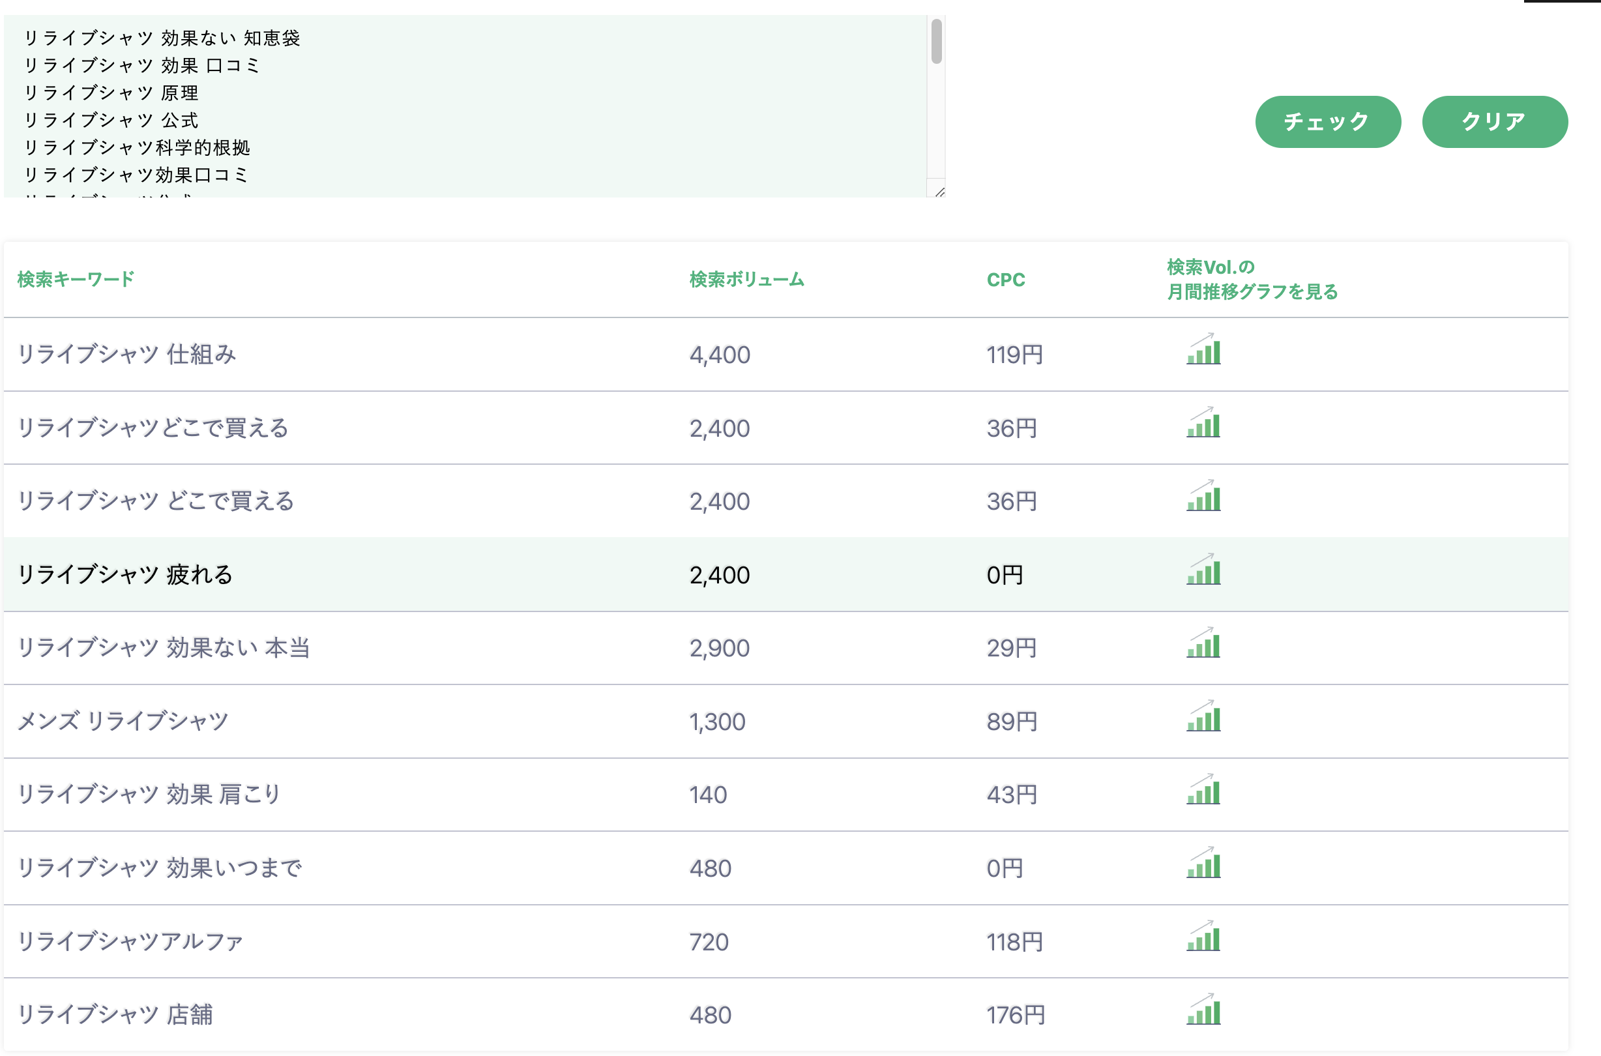The height and width of the screenshot is (1056, 1601).
Task: Click the textarea resize handle corner
Action: point(939,192)
